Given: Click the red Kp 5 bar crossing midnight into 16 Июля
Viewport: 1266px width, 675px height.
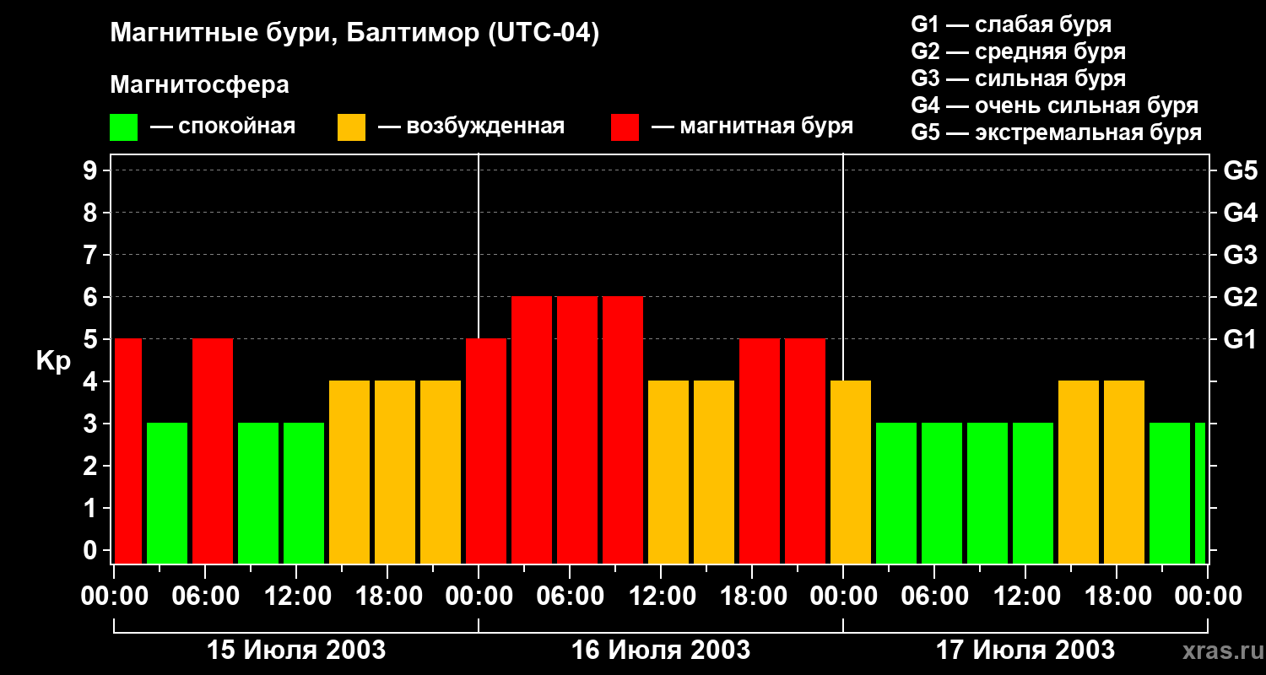Looking at the screenshot, I should [486, 451].
